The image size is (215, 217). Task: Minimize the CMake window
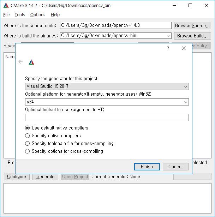click(x=174, y=6)
